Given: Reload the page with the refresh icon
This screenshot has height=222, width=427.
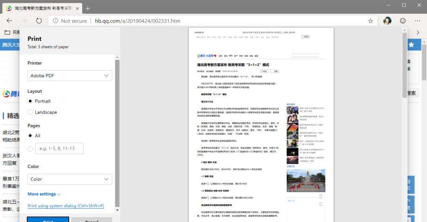Looking at the screenshot, I should [x=39, y=21].
